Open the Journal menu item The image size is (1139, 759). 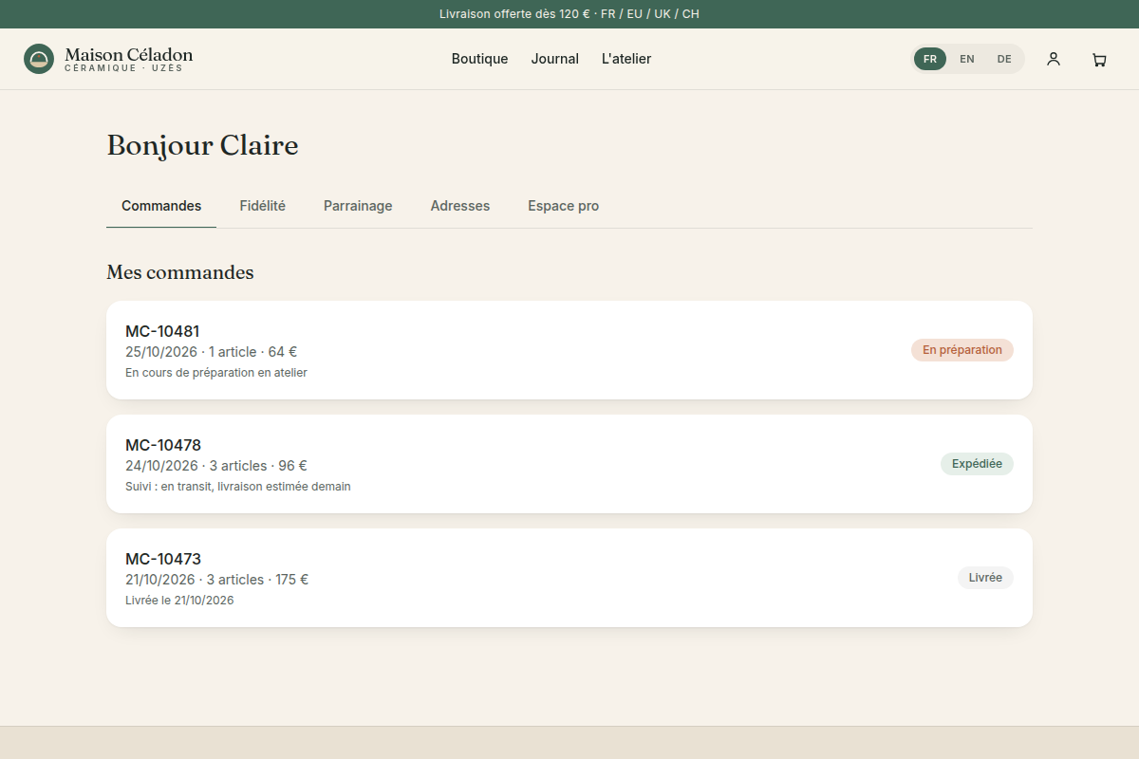555,59
